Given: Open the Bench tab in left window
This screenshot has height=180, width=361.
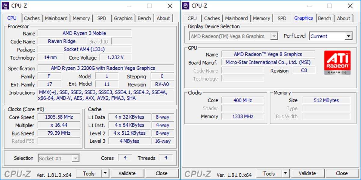Looking at the screenshot, I should (144, 18).
